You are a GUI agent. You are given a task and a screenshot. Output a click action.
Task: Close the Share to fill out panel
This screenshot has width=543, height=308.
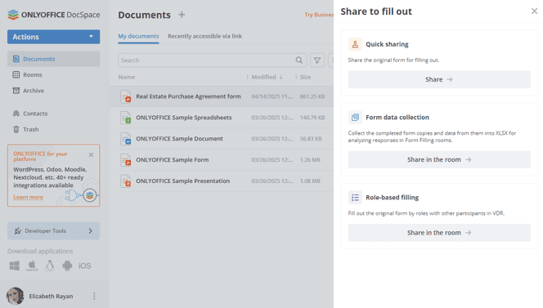click(534, 11)
